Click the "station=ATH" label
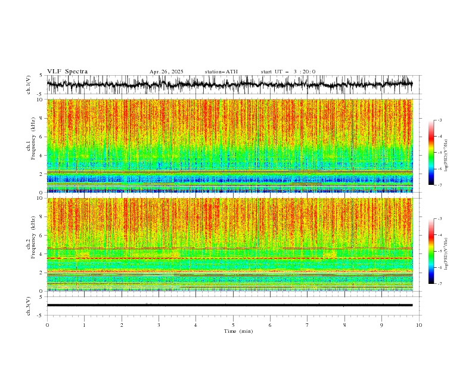Viewport: 472px width, 365px height. [x=221, y=72]
